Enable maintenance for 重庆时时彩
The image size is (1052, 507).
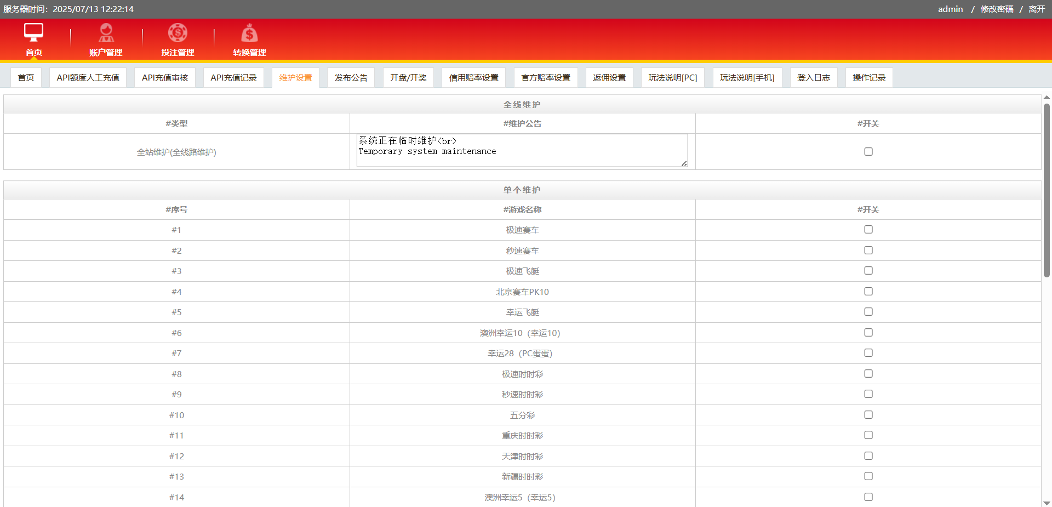pos(868,435)
